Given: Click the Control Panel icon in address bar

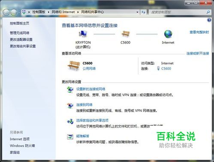Looking at the screenshot, I should click(x=24, y=12).
